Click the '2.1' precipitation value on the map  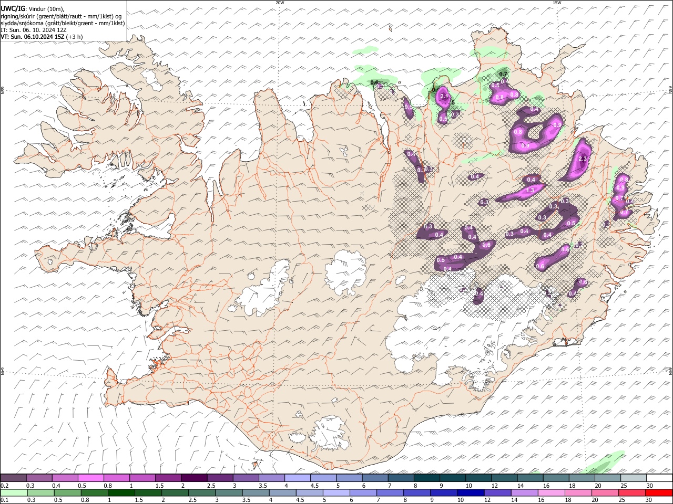click(444, 97)
